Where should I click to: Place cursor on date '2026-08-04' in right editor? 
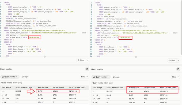(x=126, y=37)
